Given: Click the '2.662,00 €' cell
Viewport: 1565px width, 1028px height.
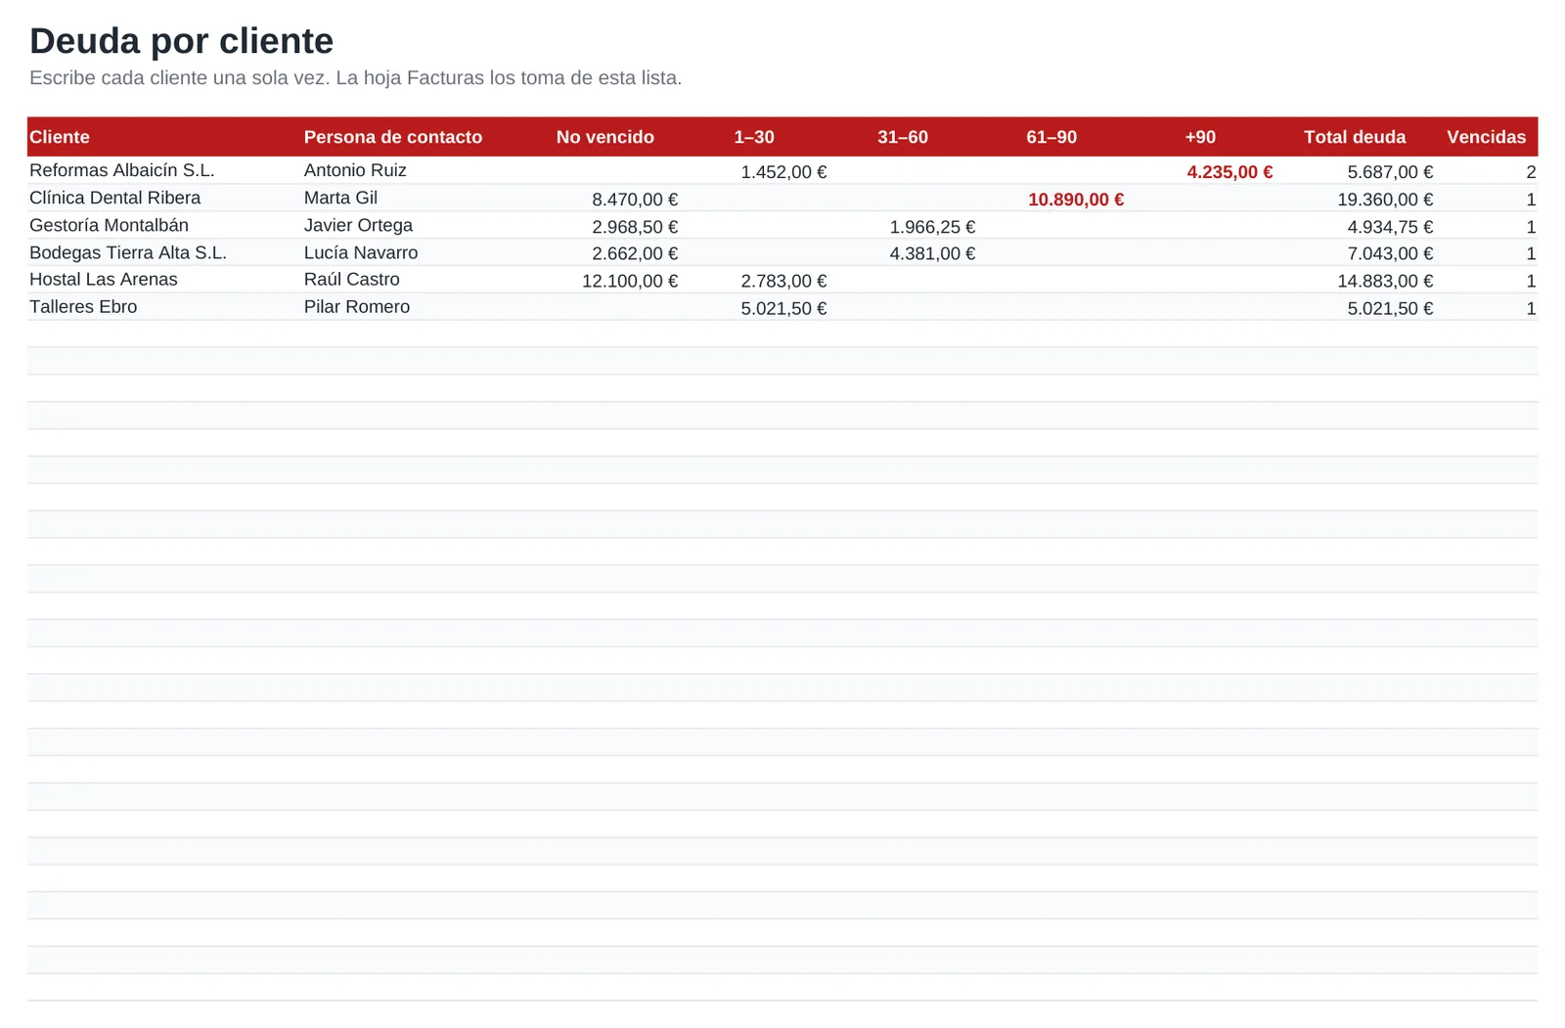Looking at the screenshot, I should pos(635,253).
